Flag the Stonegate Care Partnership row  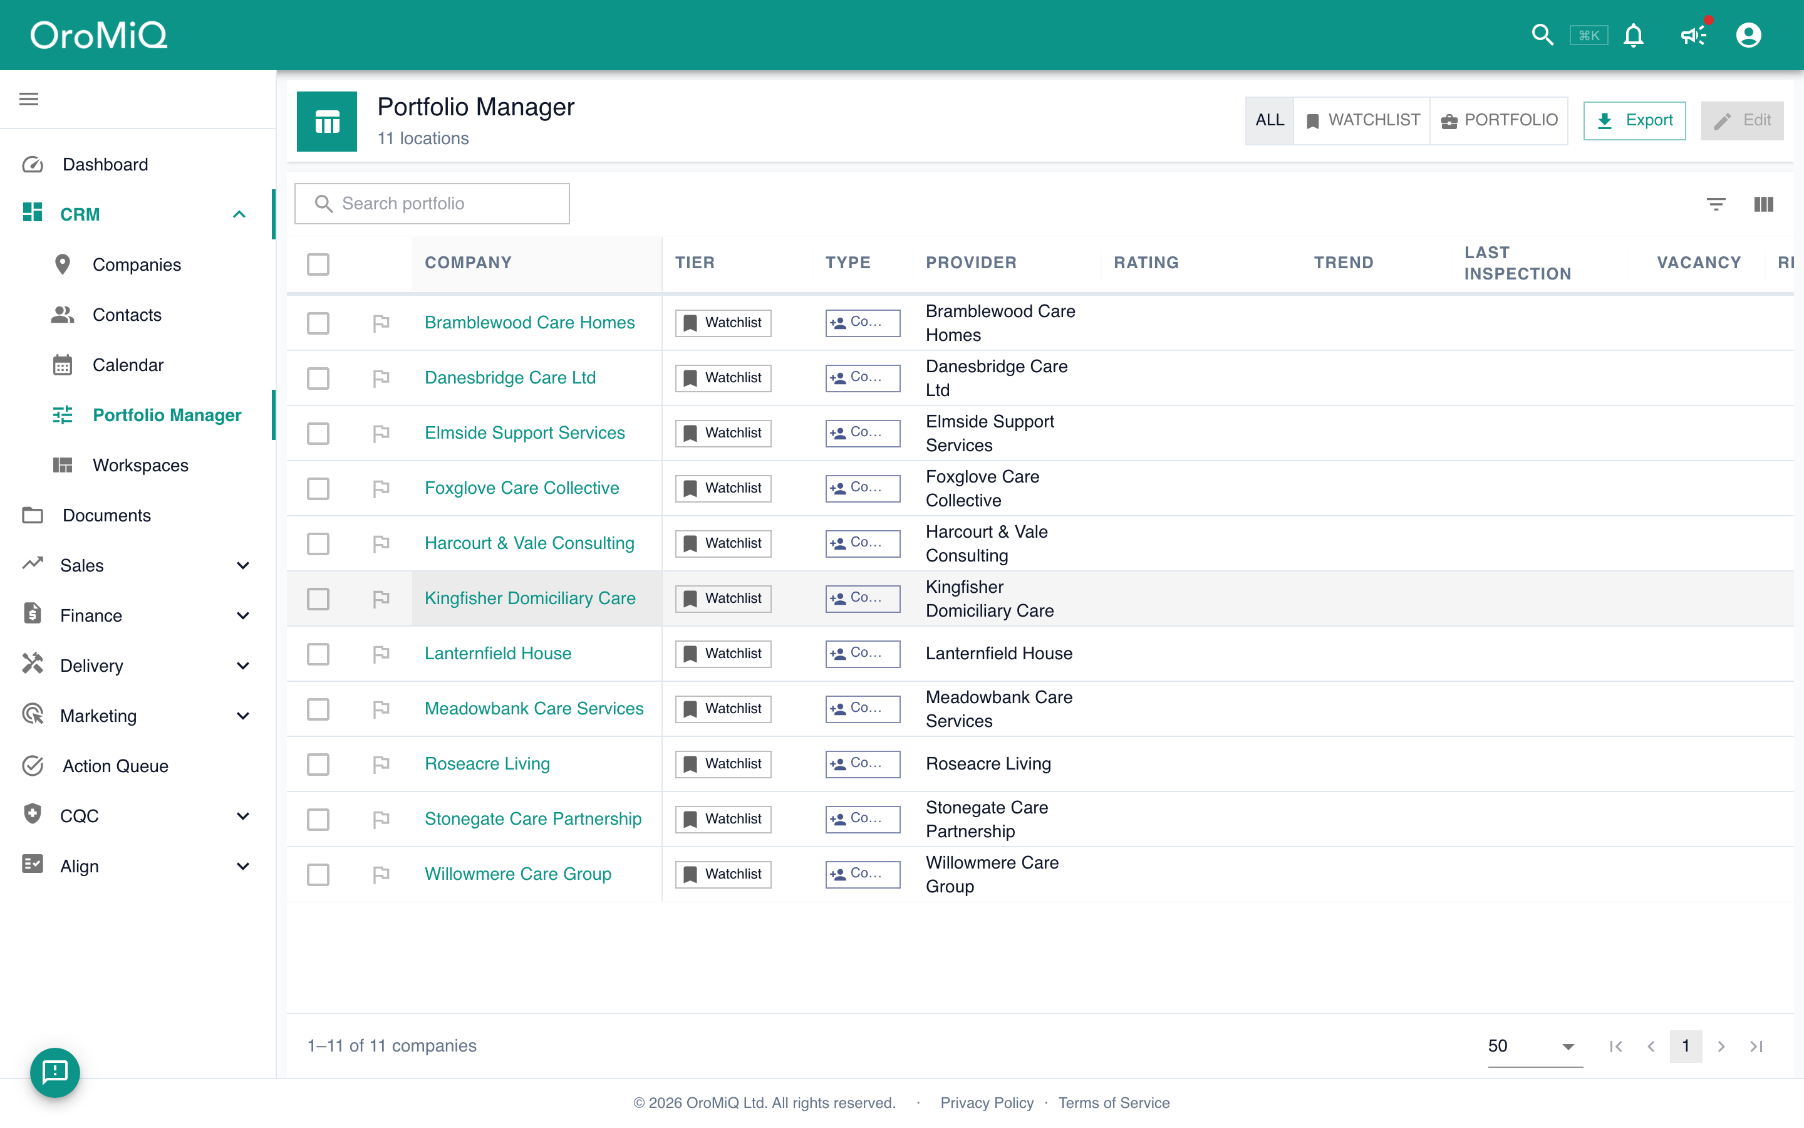381,820
